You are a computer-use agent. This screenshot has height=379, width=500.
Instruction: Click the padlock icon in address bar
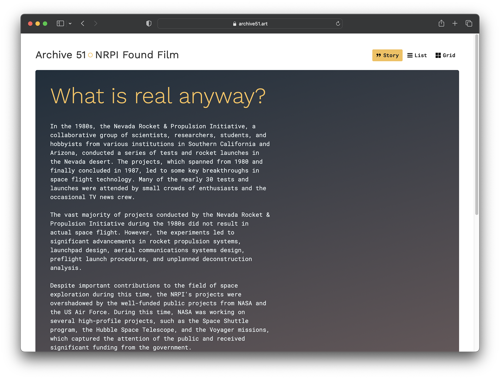pyautogui.click(x=235, y=24)
